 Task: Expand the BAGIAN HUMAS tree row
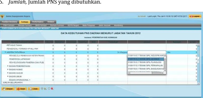[x=8, y=70]
